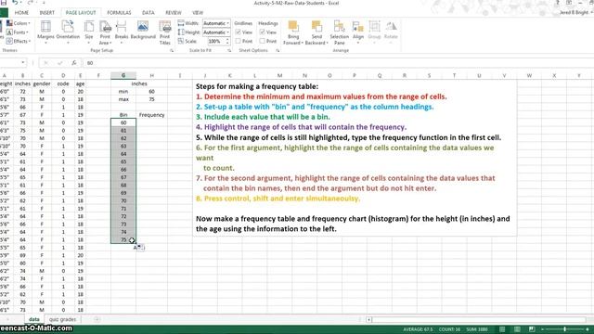Set a sheet Background image
The width and height of the screenshot is (594, 334).
point(143,31)
